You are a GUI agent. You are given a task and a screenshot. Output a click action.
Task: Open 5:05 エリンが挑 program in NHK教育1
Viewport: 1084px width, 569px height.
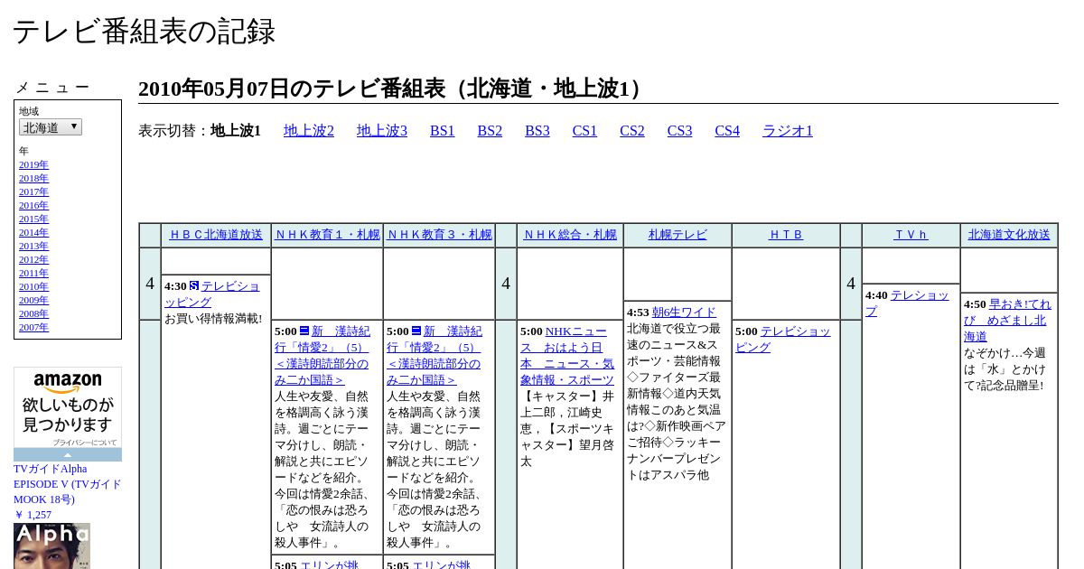click(x=329, y=565)
